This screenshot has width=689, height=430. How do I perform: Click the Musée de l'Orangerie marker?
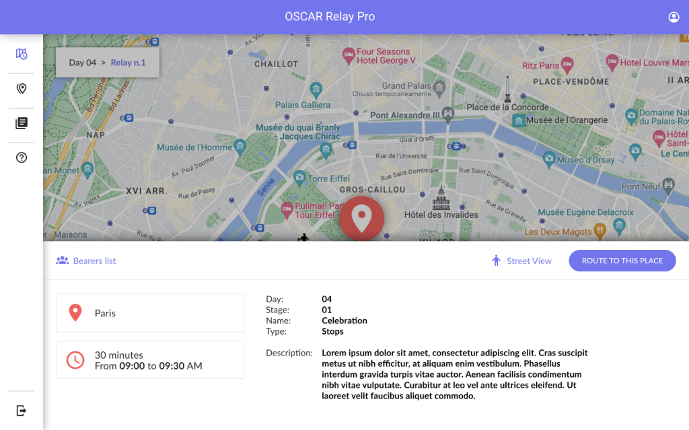pyautogui.click(x=519, y=120)
